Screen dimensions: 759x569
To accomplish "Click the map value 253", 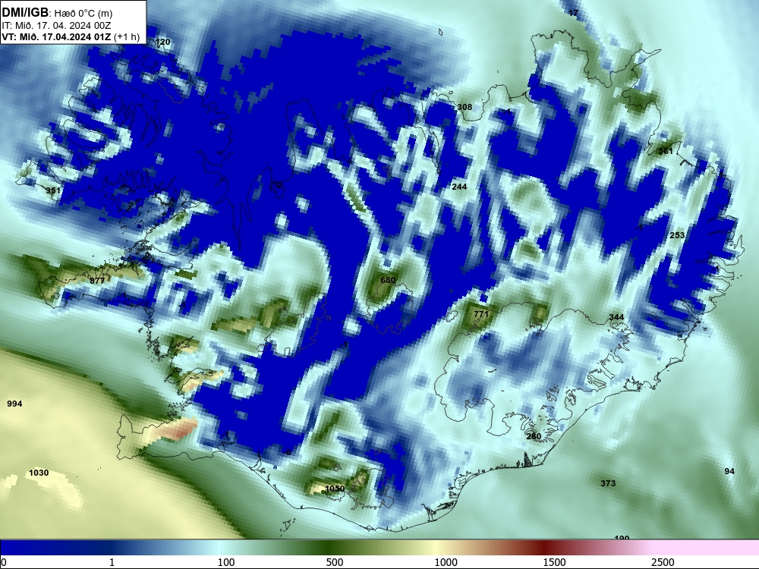I will [677, 235].
